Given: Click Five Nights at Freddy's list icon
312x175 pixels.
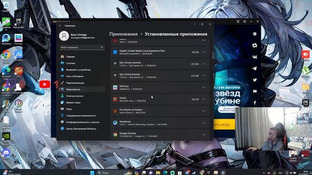Looking at the screenshot, I should click(115, 111).
